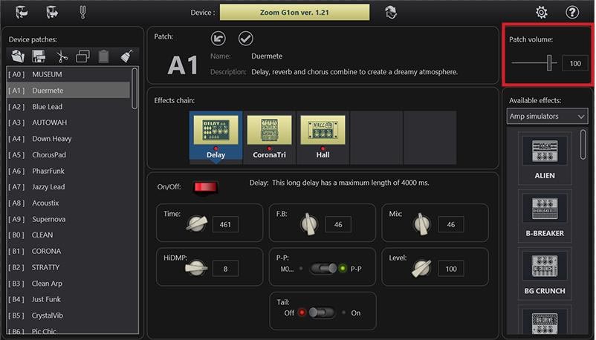596x340 pixels.
Task: Open the Zoom G1on device selector
Action: pos(294,12)
